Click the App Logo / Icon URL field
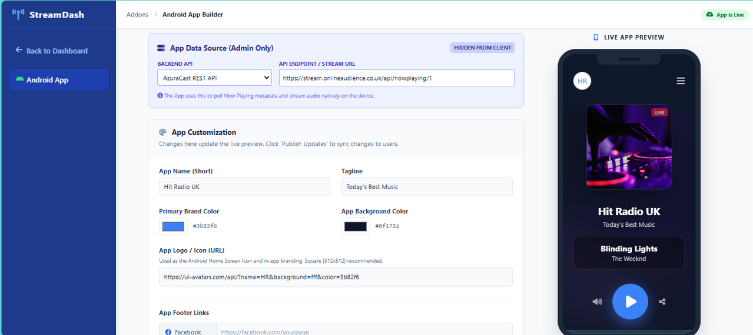The height and width of the screenshot is (335, 753). pyautogui.click(x=336, y=277)
